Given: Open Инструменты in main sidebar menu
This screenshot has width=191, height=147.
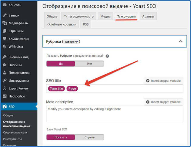Looking at the screenshot, I should click(19, 80).
